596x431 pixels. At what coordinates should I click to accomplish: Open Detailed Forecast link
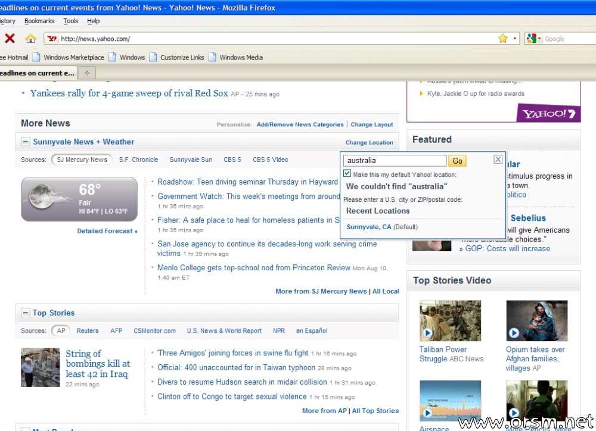point(107,231)
